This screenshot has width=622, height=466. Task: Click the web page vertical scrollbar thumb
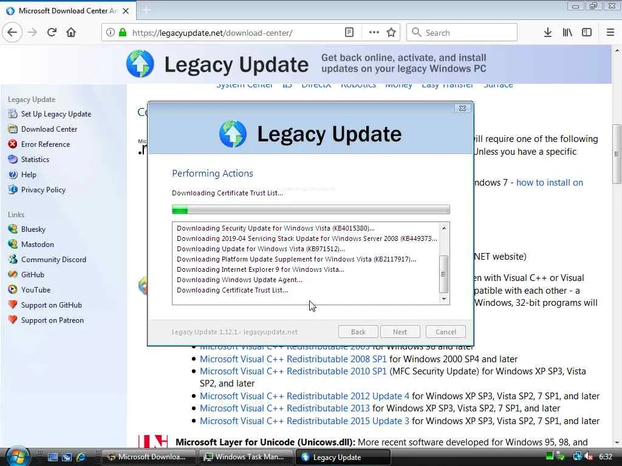coord(616,154)
